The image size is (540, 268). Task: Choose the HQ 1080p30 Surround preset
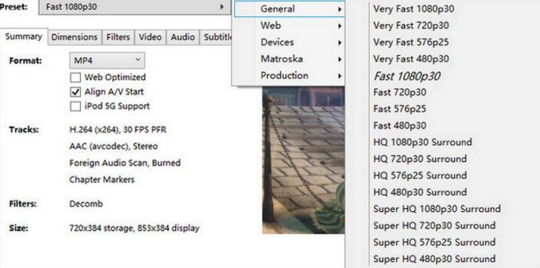(x=423, y=142)
